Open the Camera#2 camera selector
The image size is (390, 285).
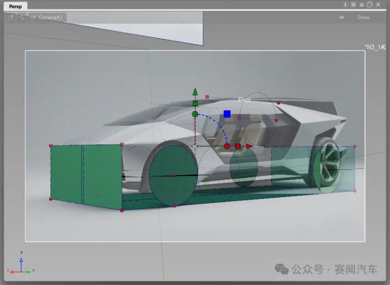pyautogui.click(x=49, y=17)
